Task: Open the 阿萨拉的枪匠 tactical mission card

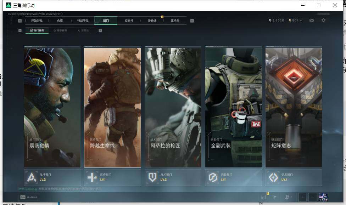Action: click(x=173, y=107)
